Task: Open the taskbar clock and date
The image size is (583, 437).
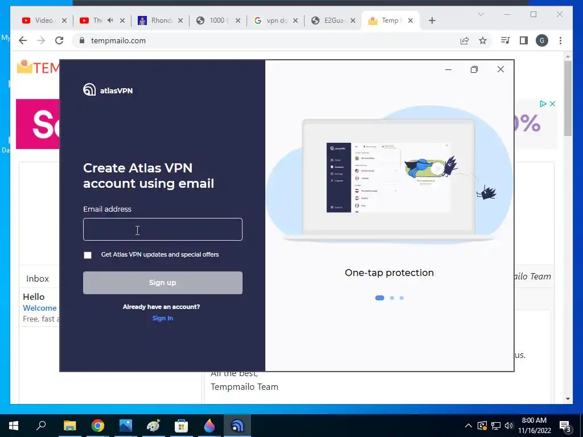Action: pos(534,426)
